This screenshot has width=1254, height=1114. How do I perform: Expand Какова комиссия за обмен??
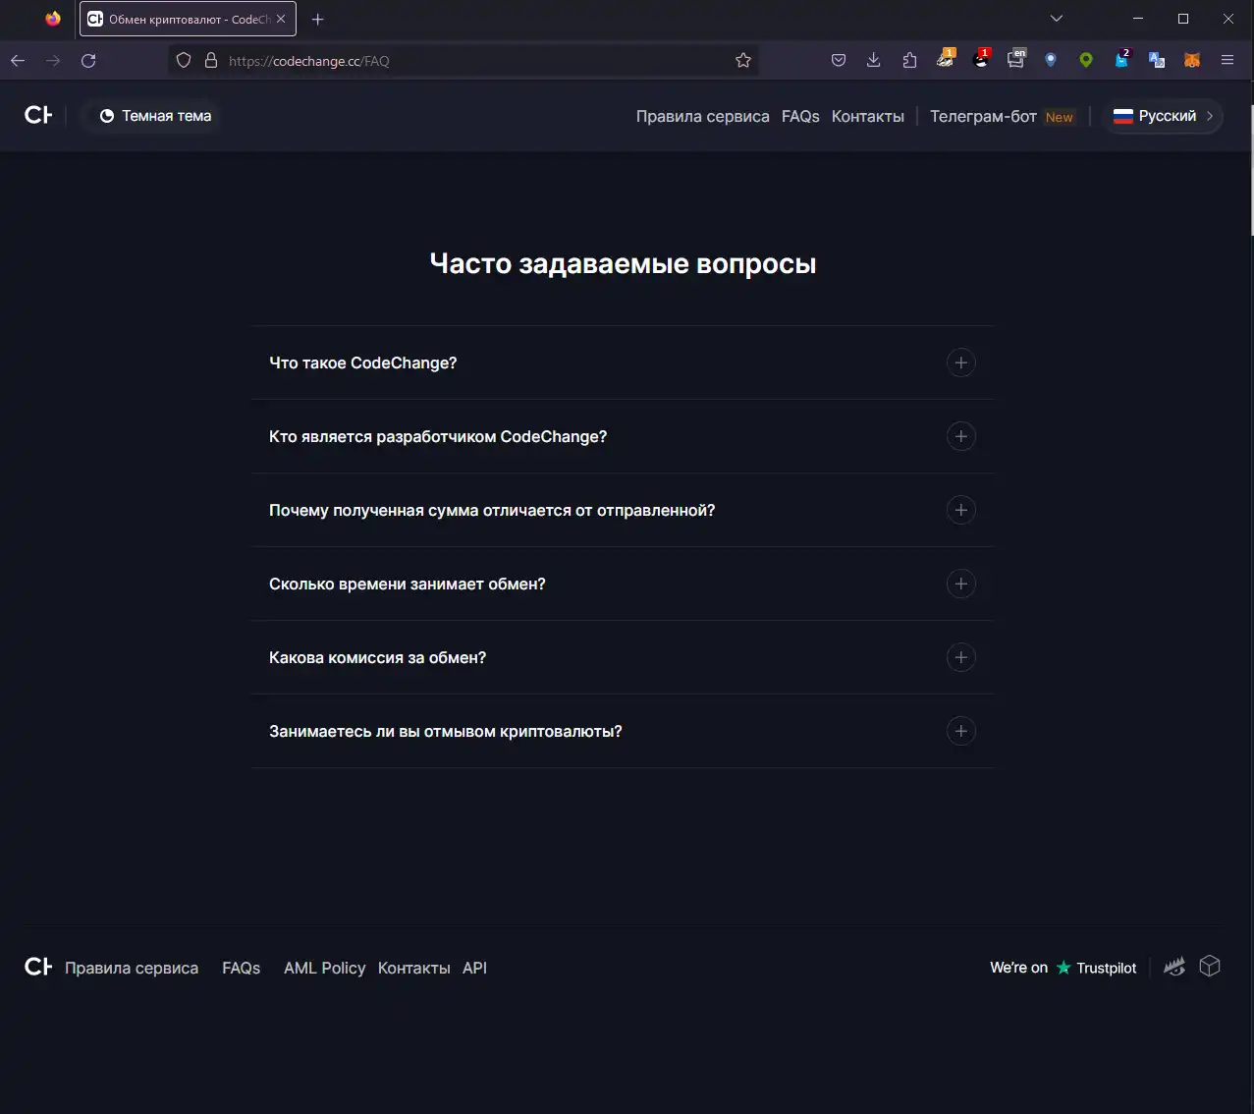(x=623, y=657)
